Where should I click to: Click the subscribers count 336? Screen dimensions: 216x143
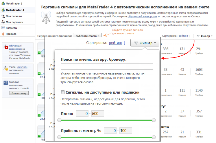tap(166, 49)
